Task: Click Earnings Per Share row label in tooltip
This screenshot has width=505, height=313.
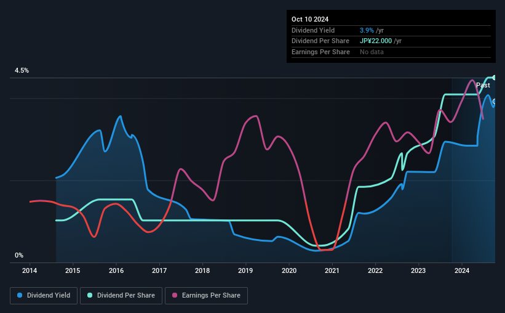Action: (x=321, y=52)
